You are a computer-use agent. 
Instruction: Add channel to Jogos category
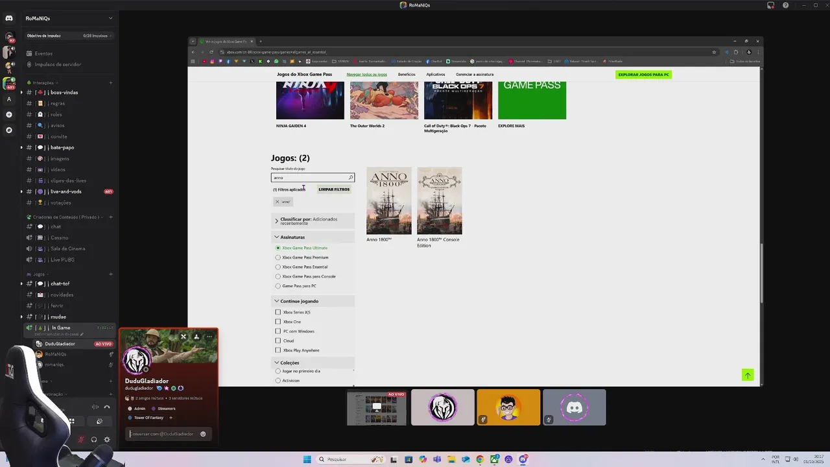pos(110,274)
